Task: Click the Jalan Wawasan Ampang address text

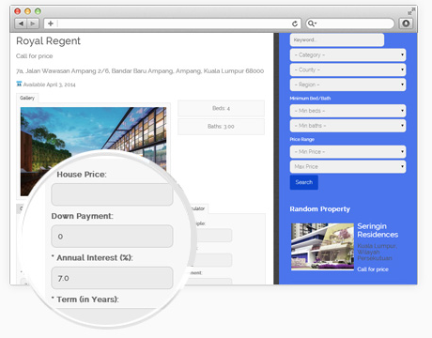Action: tap(140, 71)
